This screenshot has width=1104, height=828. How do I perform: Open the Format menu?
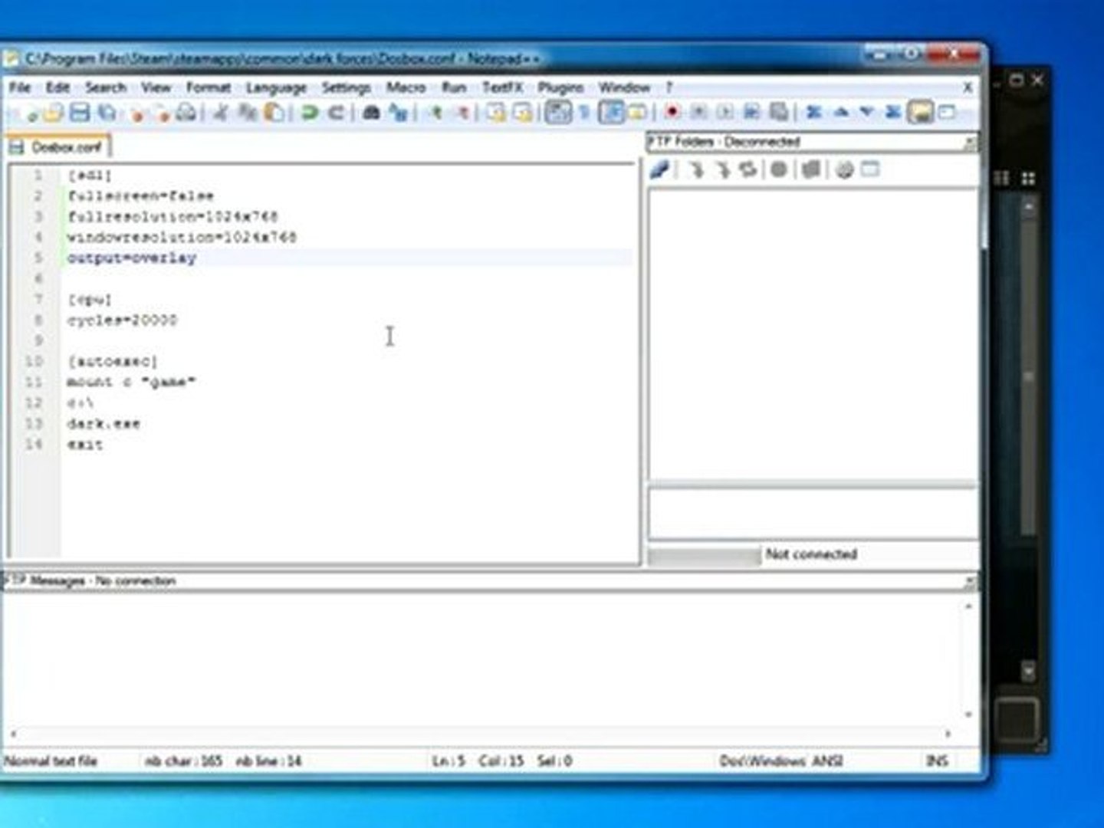click(x=209, y=87)
